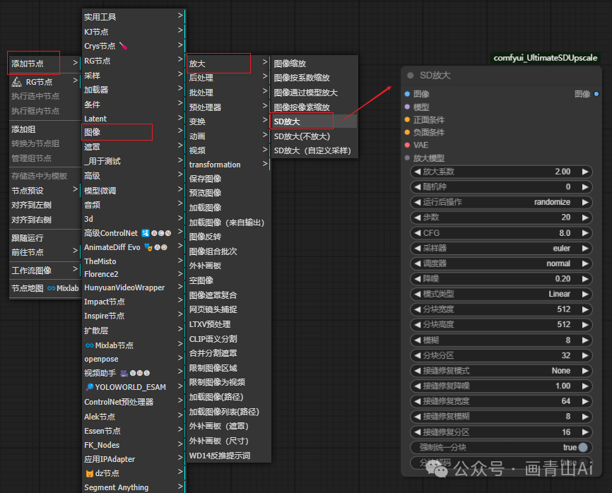Toggle 强制统一分块 off
The height and width of the screenshot is (493, 612).
(x=581, y=447)
